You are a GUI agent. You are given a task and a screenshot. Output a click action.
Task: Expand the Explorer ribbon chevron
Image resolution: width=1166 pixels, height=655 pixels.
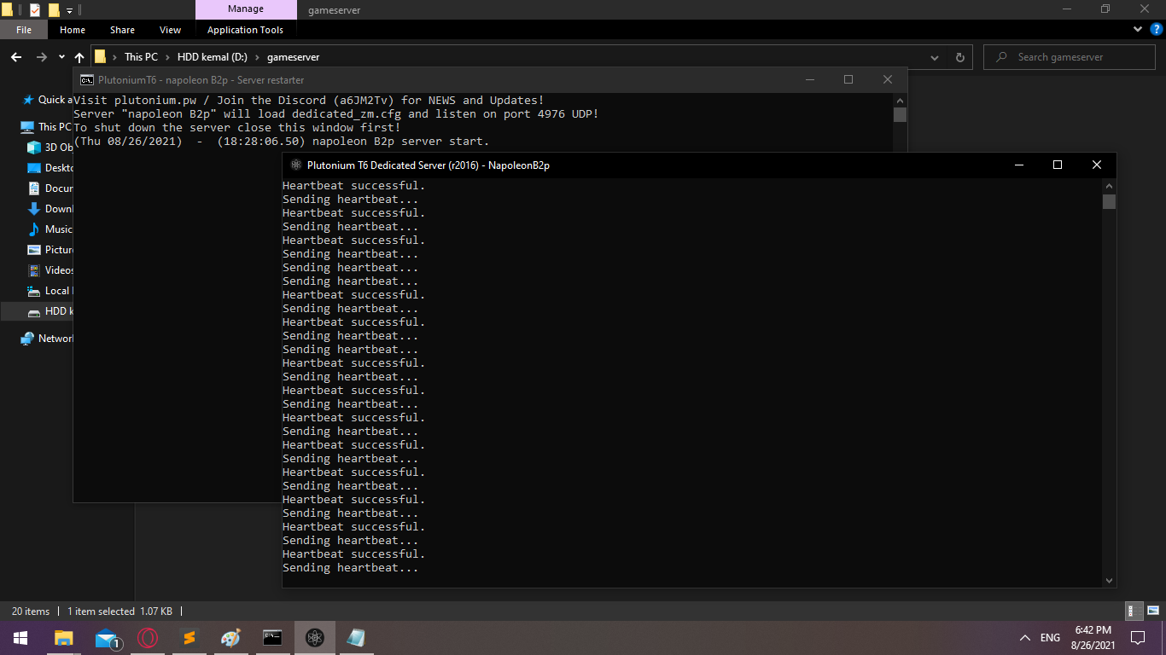click(1137, 29)
